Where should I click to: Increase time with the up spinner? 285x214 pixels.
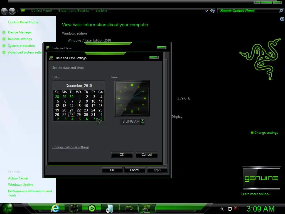pos(142,120)
